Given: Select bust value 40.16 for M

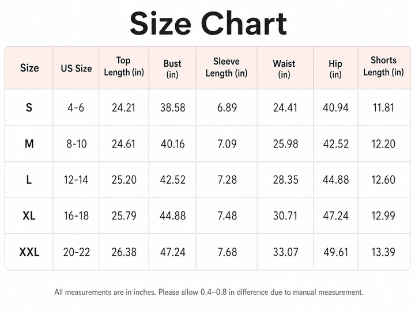Looking at the screenshot, I should click(172, 144).
